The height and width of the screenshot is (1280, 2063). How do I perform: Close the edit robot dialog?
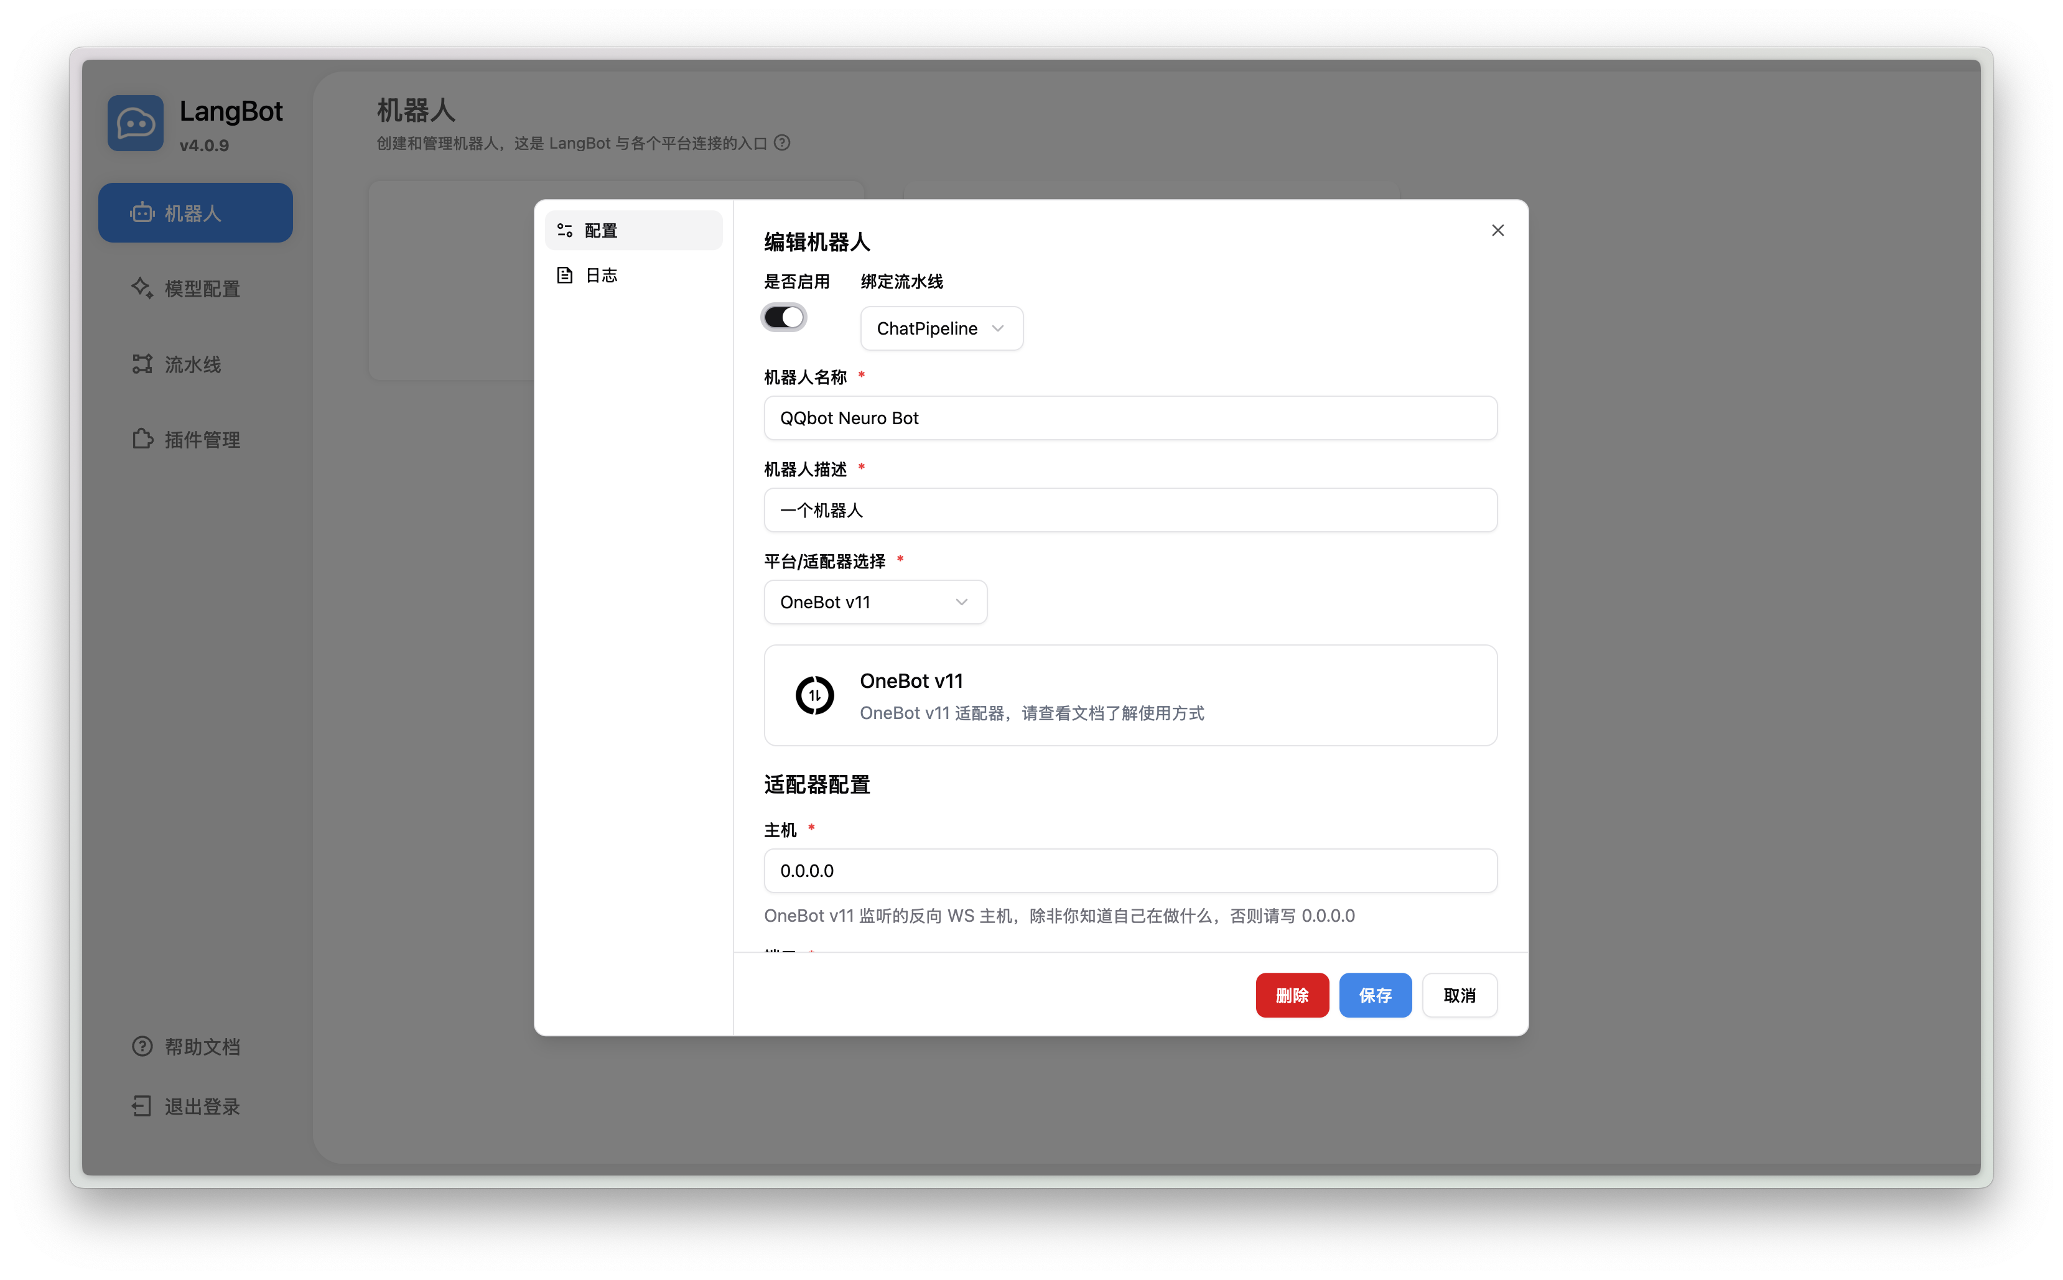[1497, 230]
